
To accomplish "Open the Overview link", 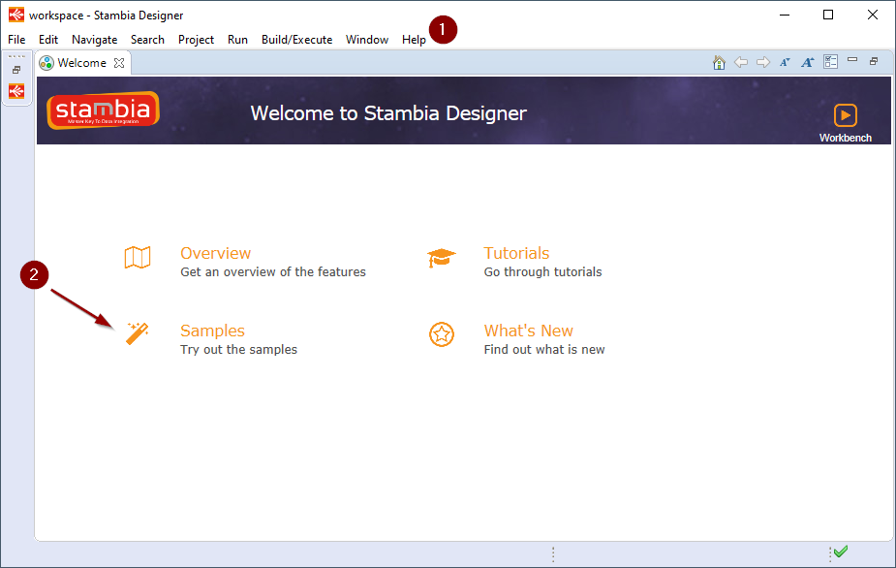I will pyautogui.click(x=215, y=253).
